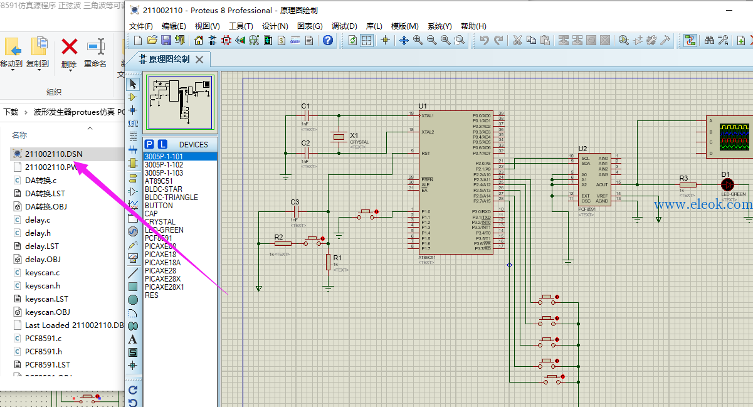Open the help question mark icon

click(x=328, y=41)
